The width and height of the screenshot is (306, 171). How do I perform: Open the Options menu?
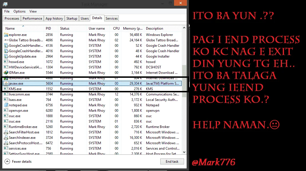(x=19, y=11)
